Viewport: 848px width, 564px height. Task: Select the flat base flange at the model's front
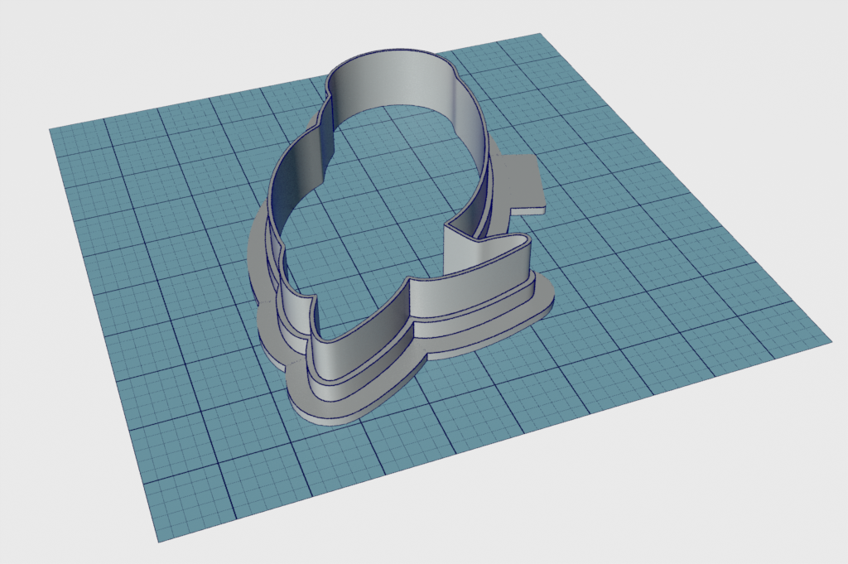331,412
